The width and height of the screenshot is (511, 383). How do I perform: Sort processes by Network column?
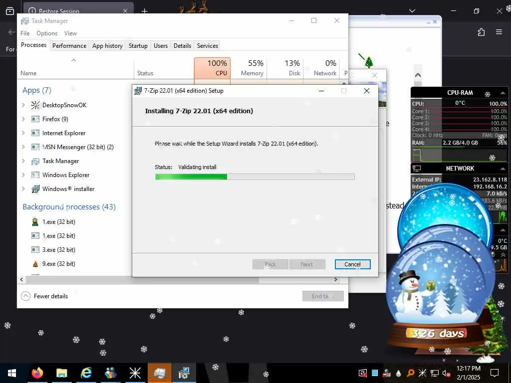pos(322,68)
